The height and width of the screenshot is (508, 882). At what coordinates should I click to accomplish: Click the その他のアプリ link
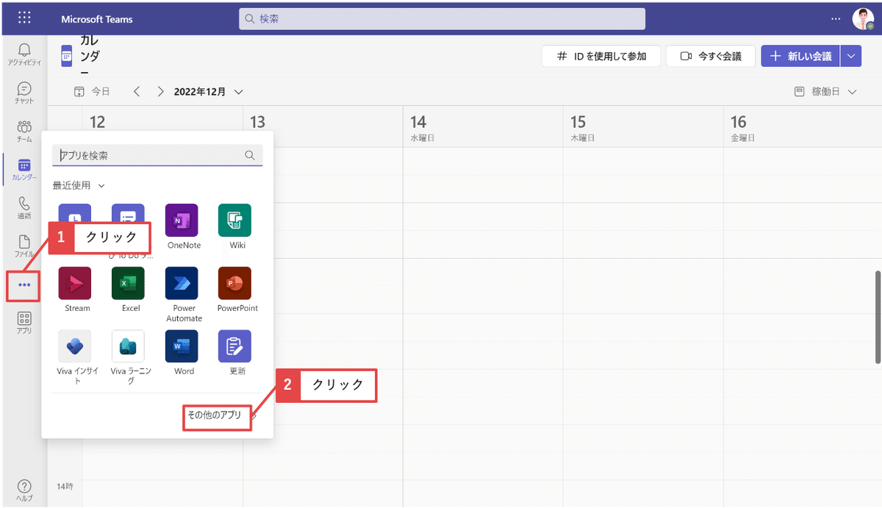(214, 415)
